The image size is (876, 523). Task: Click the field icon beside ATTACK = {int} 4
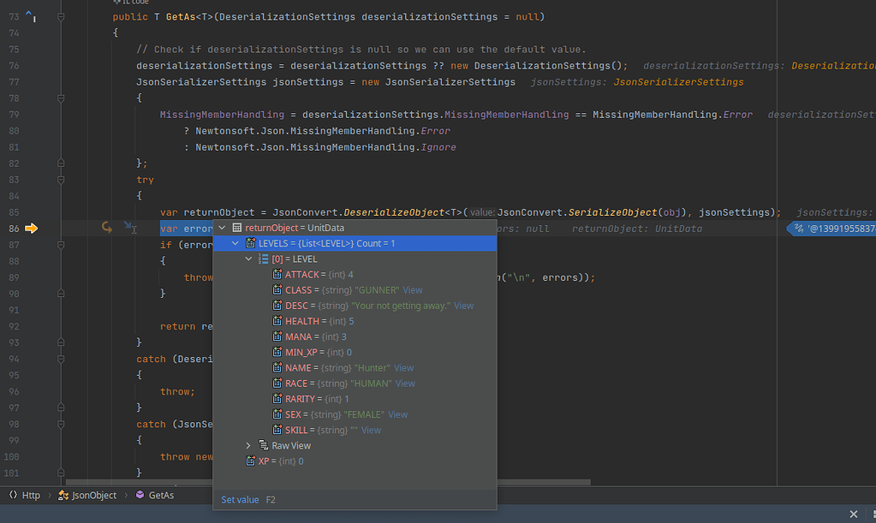[275, 274]
